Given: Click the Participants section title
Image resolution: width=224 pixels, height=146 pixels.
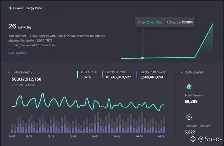Looking at the screenshot, I should [x=194, y=72].
